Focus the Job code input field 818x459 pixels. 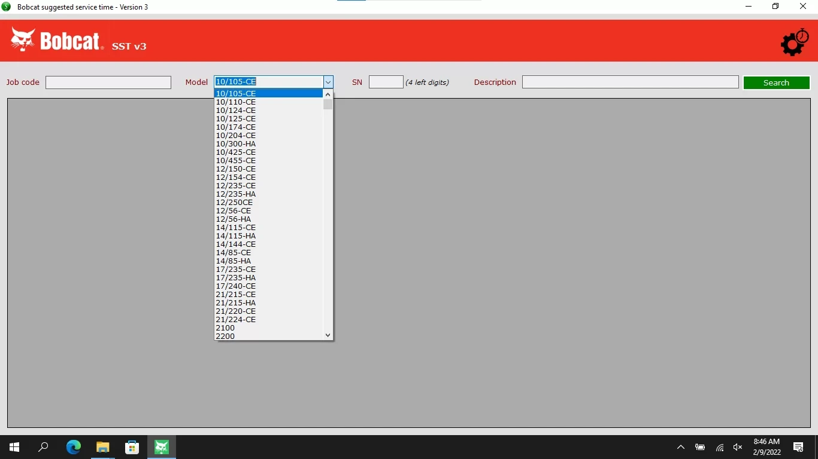[x=108, y=82]
